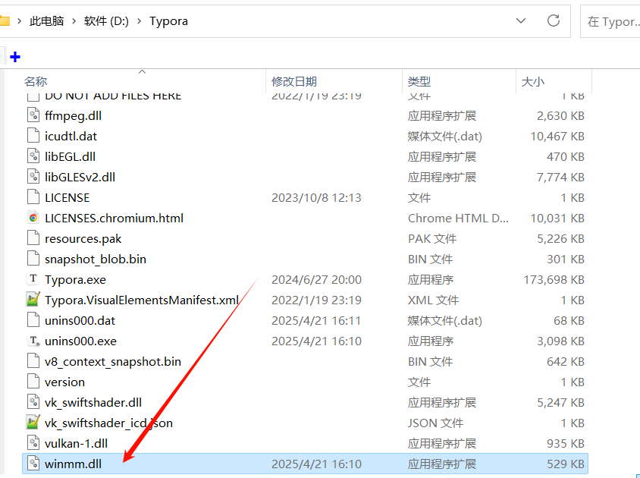Select the file name LICENSE
640x478 pixels.
point(67,198)
